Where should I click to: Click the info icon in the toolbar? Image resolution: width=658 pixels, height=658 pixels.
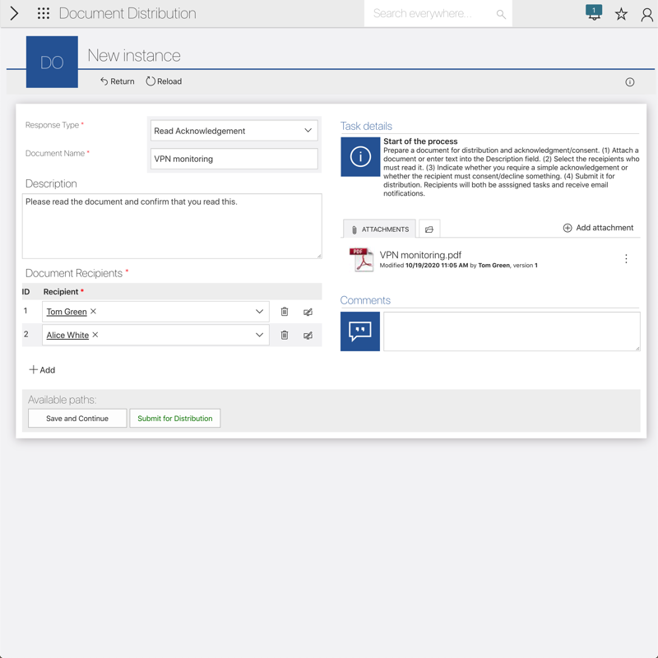pos(630,82)
